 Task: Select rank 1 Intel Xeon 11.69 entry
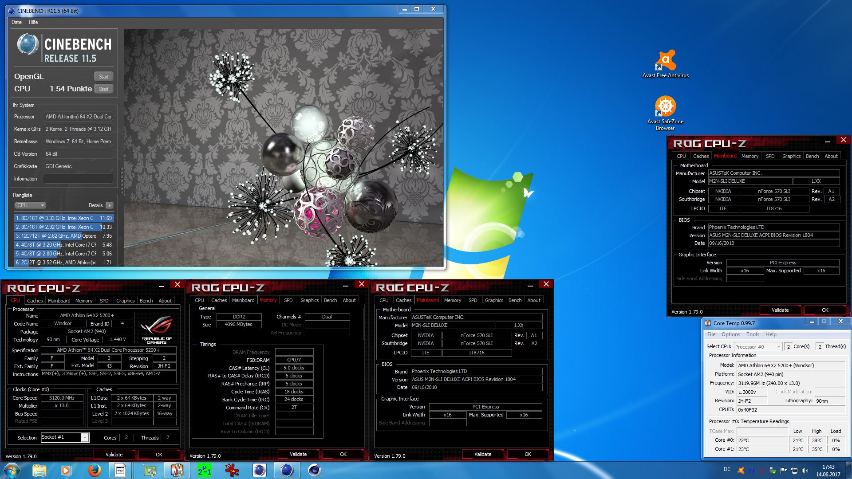click(64, 218)
